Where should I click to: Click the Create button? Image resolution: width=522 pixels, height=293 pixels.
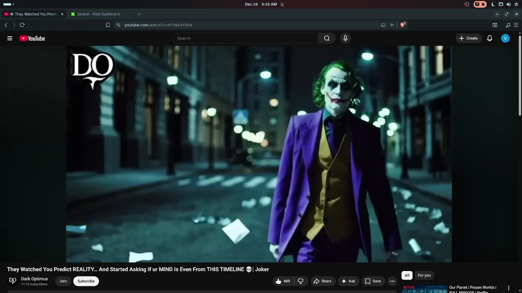coord(469,38)
